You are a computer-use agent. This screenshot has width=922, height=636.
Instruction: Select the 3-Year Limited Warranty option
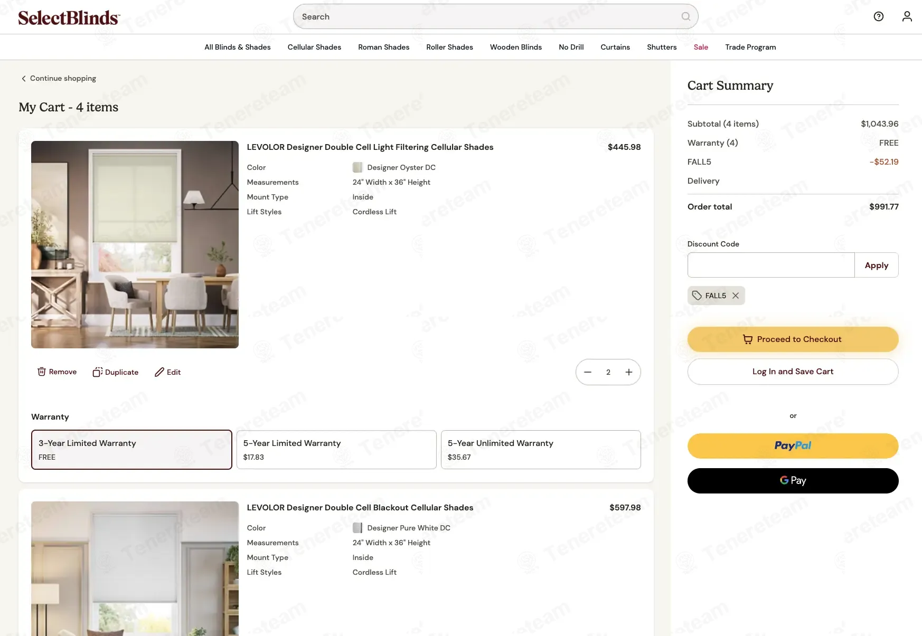pyautogui.click(x=131, y=450)
